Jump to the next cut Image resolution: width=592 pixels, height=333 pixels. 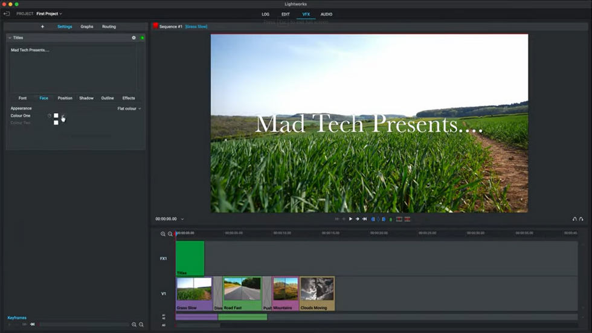click(x=364, y=219)
